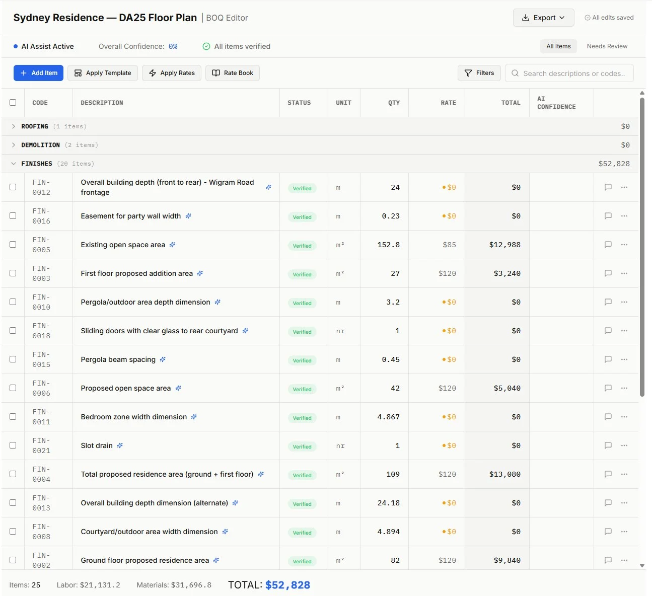The image size is (652, 596).
Task: Collapse the FINISHES section
Action: [x=14, y=164]
